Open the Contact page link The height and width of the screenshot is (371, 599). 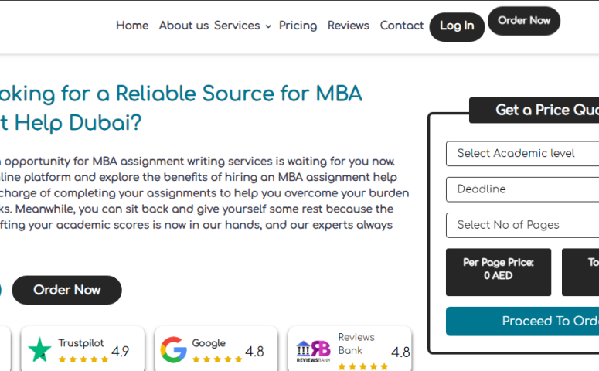click(402, 26)
